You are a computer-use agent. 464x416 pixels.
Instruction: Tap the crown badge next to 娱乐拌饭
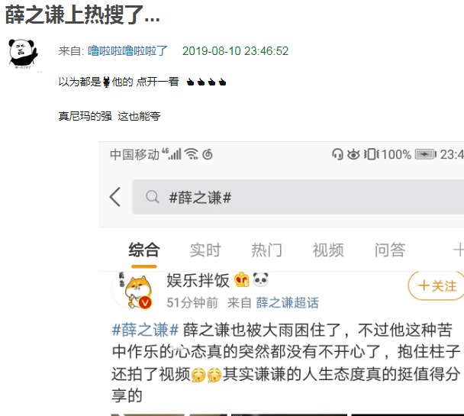pos(241,279)
